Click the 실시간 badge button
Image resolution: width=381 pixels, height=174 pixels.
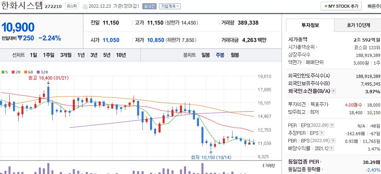pyautogui.click(x=149, y=6)
